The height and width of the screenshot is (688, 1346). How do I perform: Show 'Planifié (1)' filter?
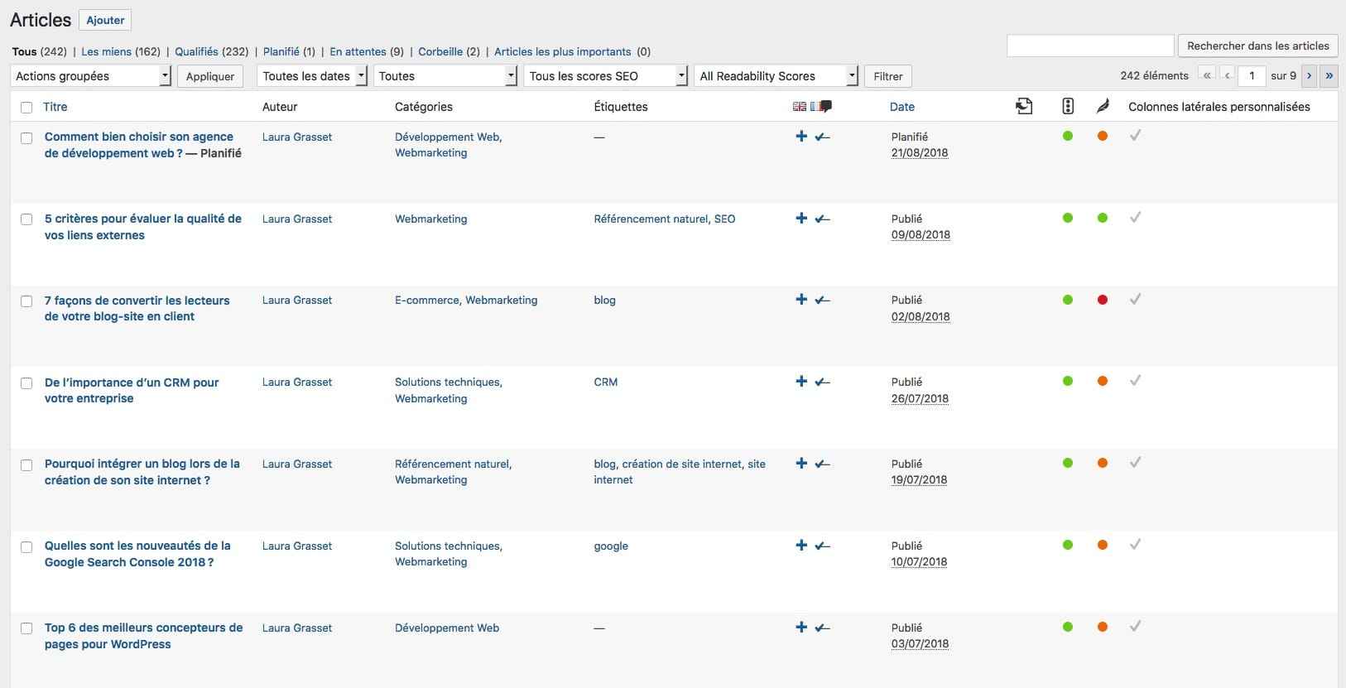pos(289,51)
